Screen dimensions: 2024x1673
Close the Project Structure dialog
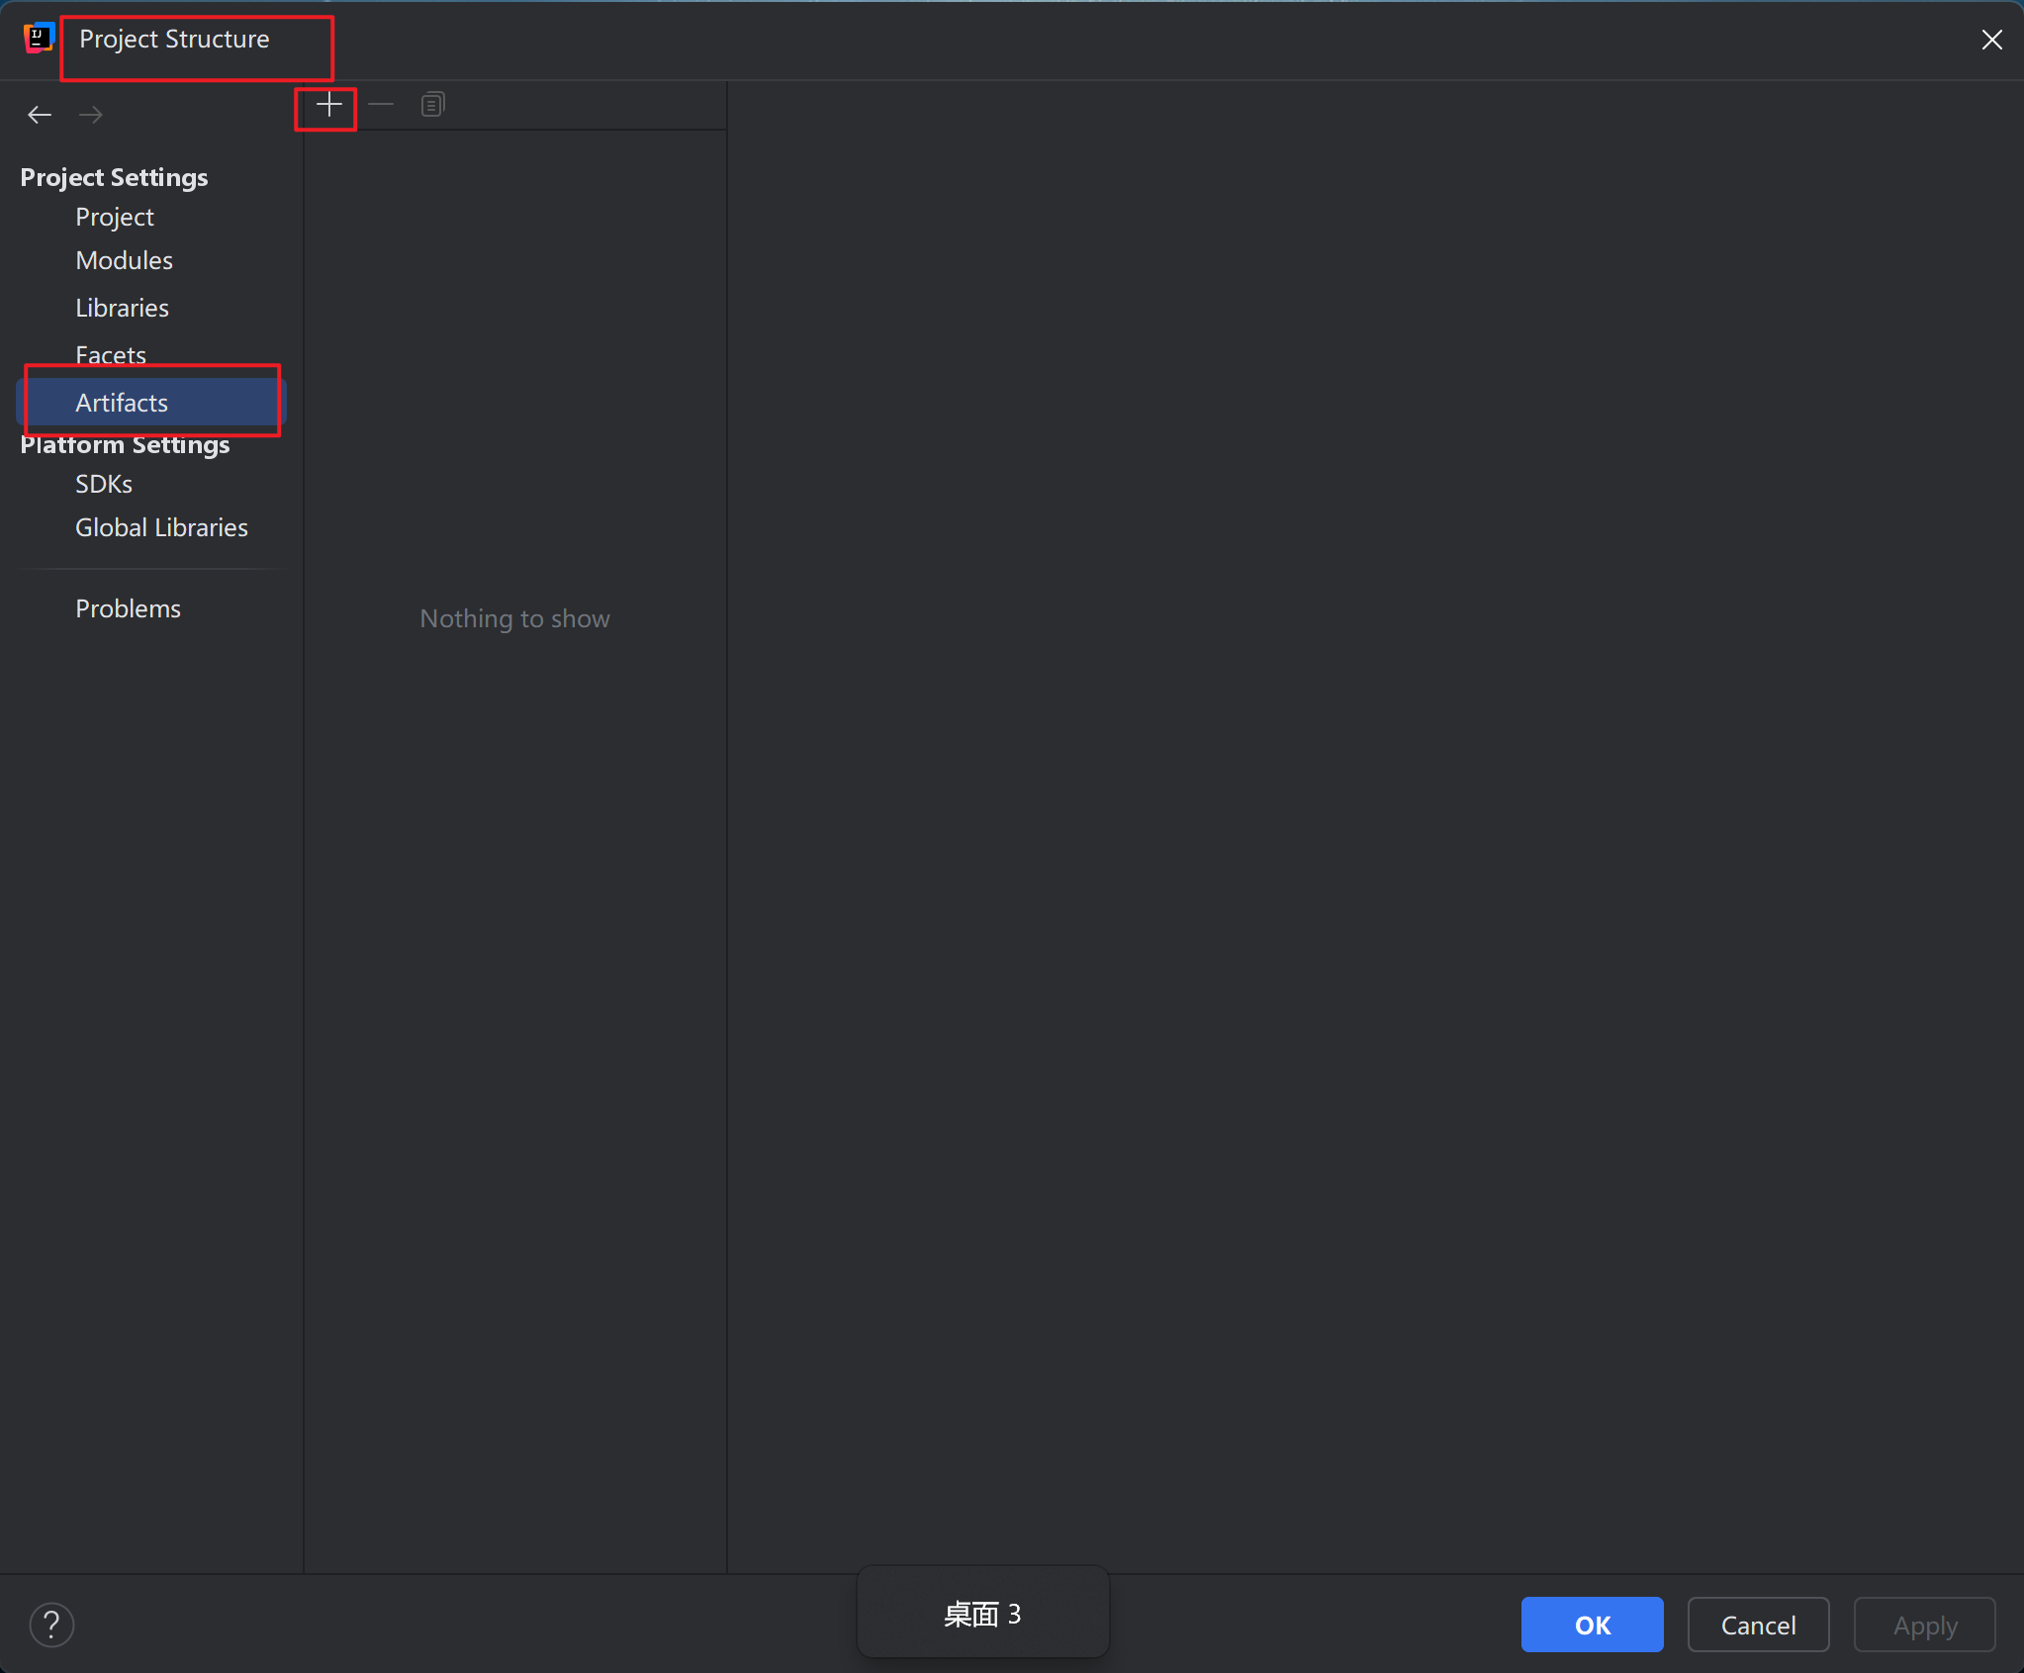tap(1991, 40)
